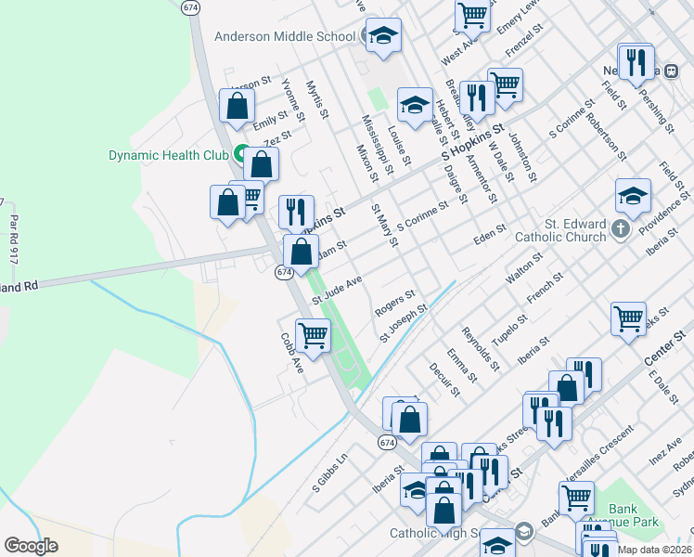Select the 674 route shield near St Jude Ave
Viewport: 694px width, 557px height.
[284, 272]
